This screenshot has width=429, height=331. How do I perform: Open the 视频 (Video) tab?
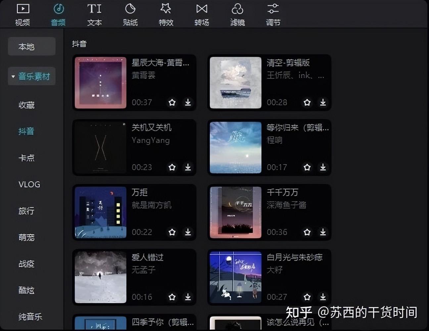click(23, 15)
